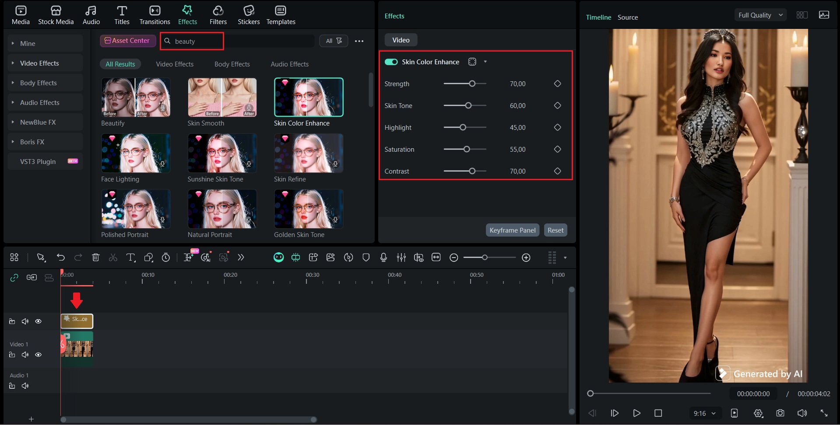Open the Audio Mixer icon
Viewport: 840px width, 425px height.
(x=401, y=258)
